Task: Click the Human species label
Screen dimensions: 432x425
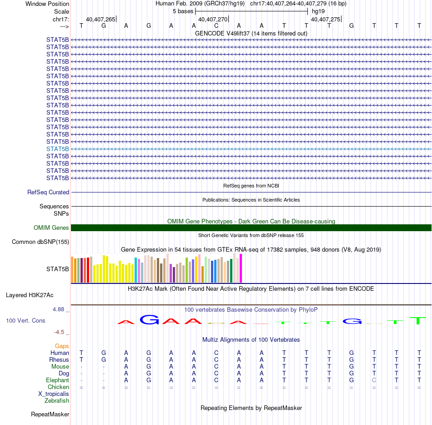Action: point(60,353)
